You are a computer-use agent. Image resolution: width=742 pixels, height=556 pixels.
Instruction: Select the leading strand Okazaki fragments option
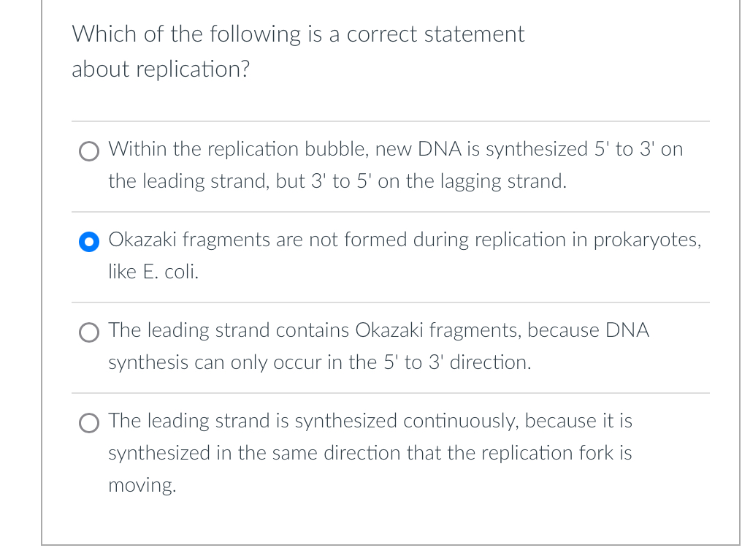88,332
